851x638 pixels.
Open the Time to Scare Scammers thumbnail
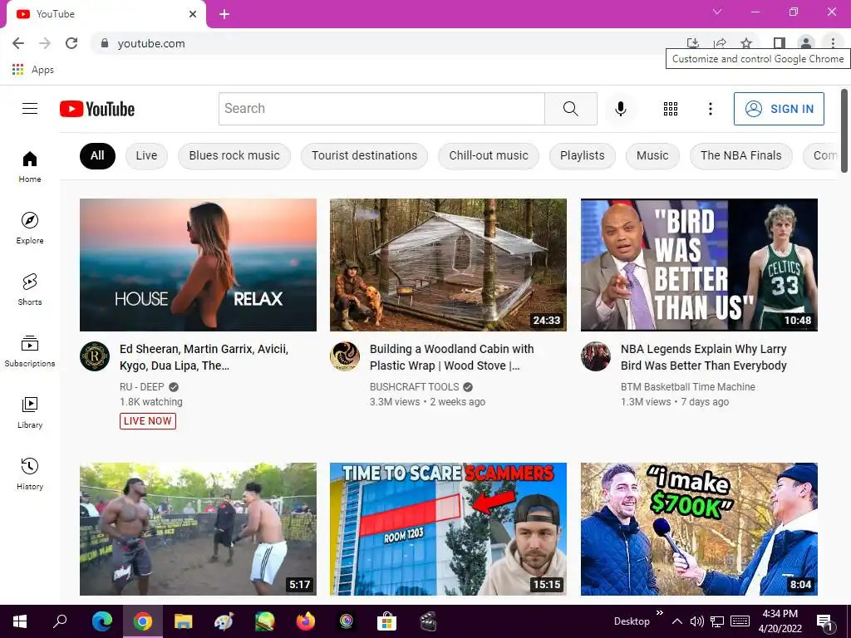pos(448,529)
